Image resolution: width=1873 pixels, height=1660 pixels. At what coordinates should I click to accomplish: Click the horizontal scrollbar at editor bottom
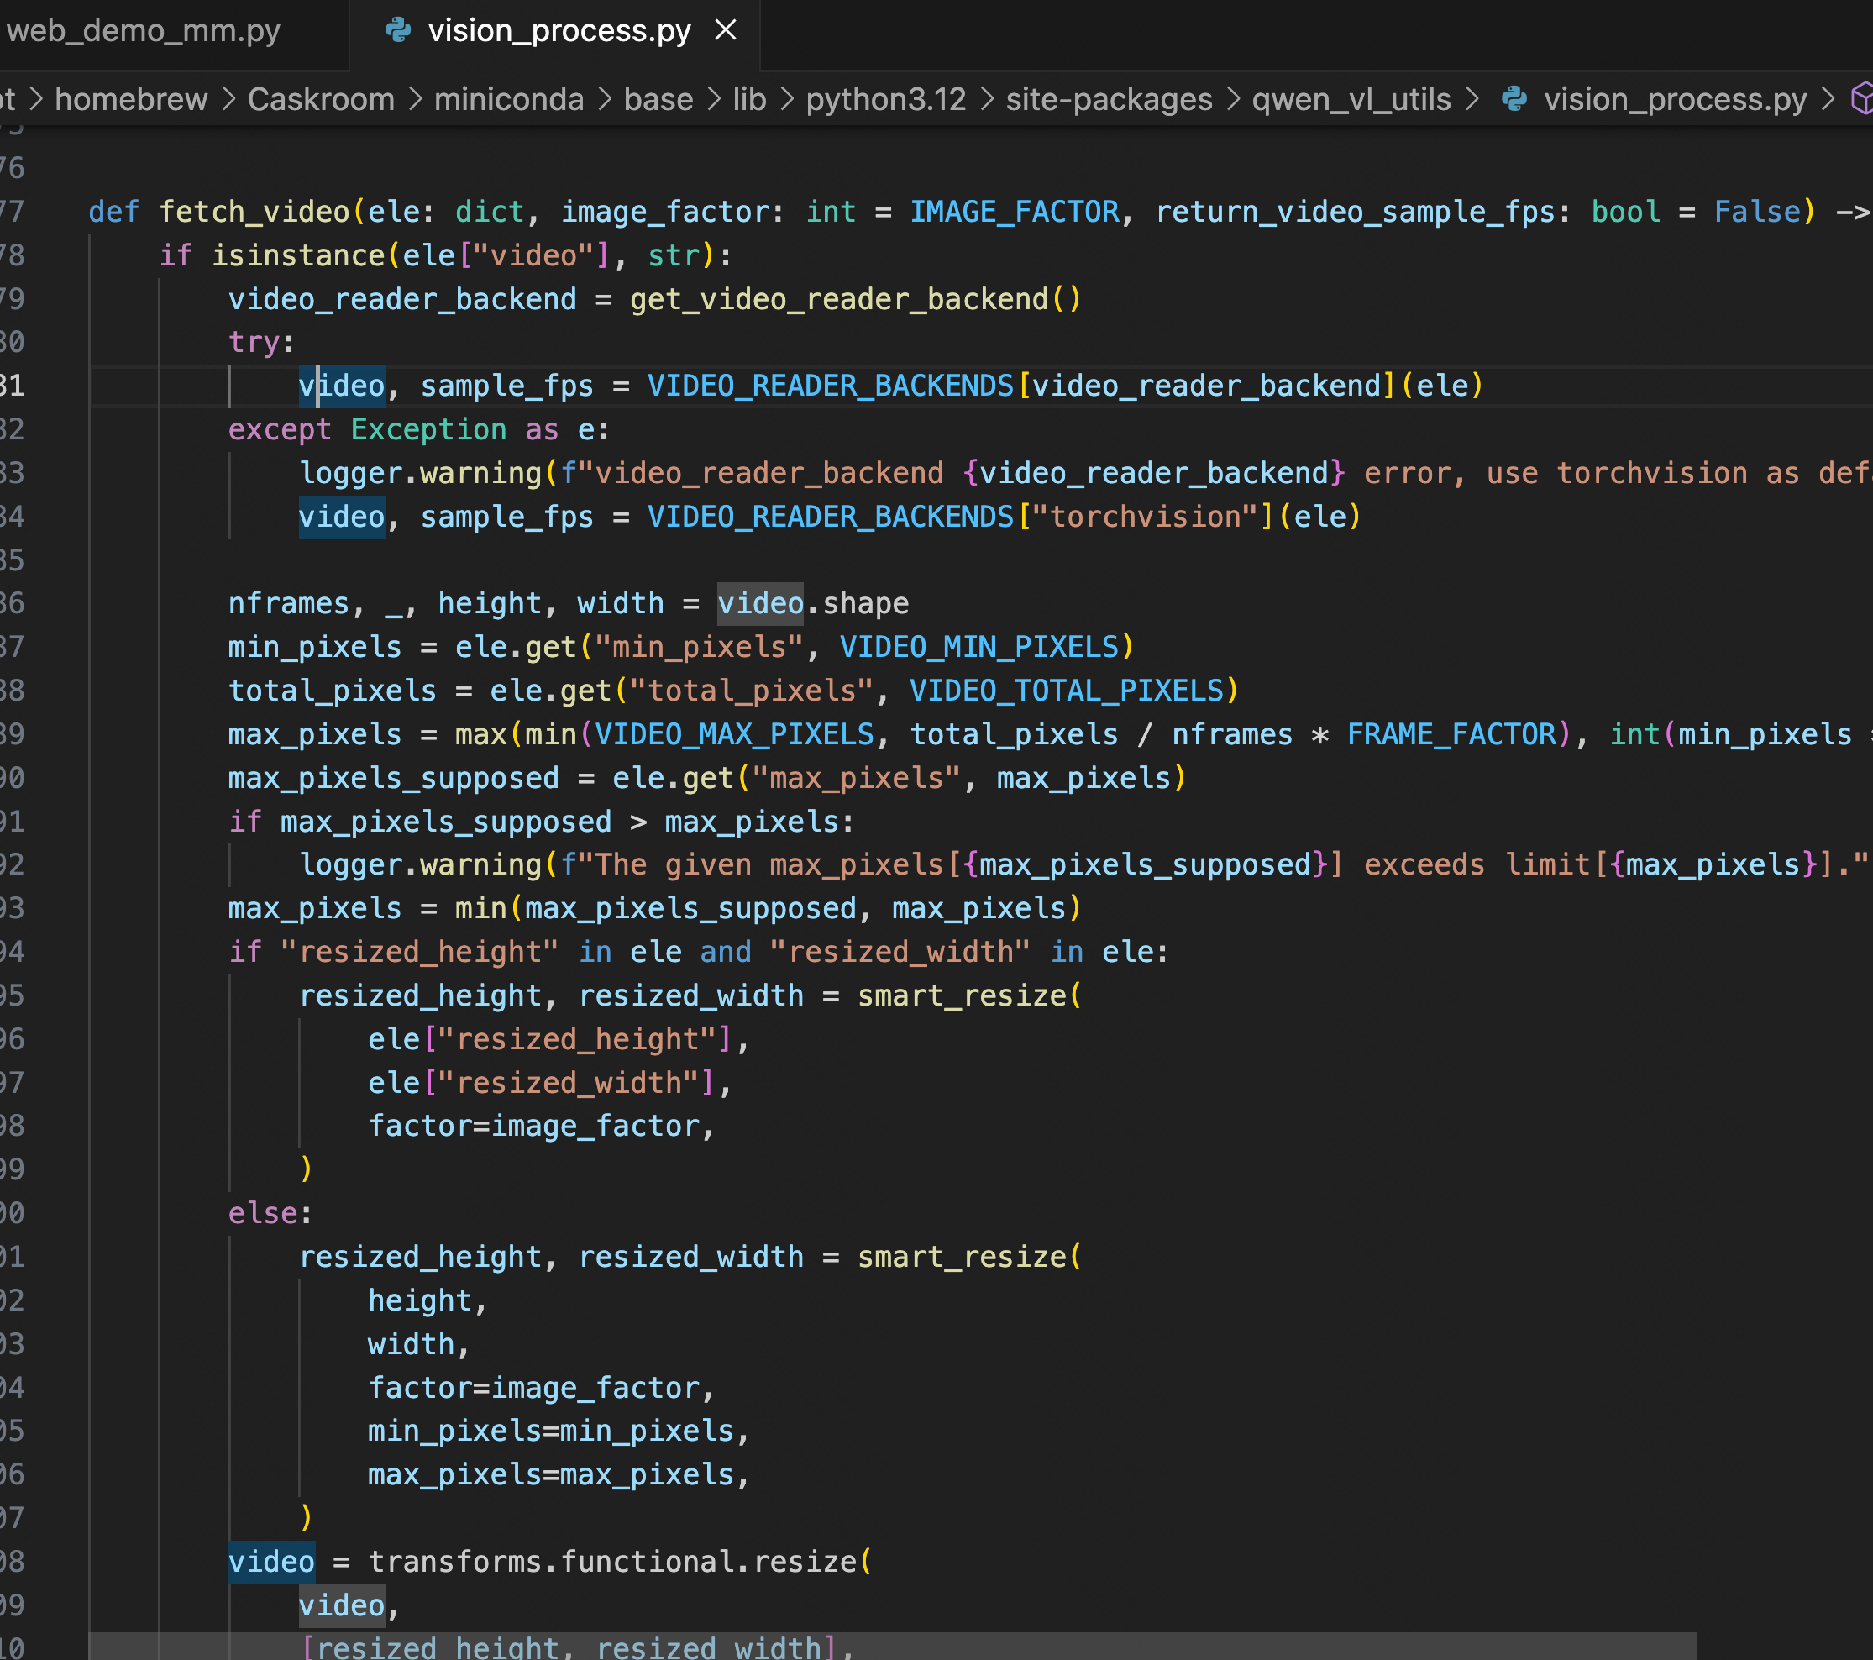892,1646
